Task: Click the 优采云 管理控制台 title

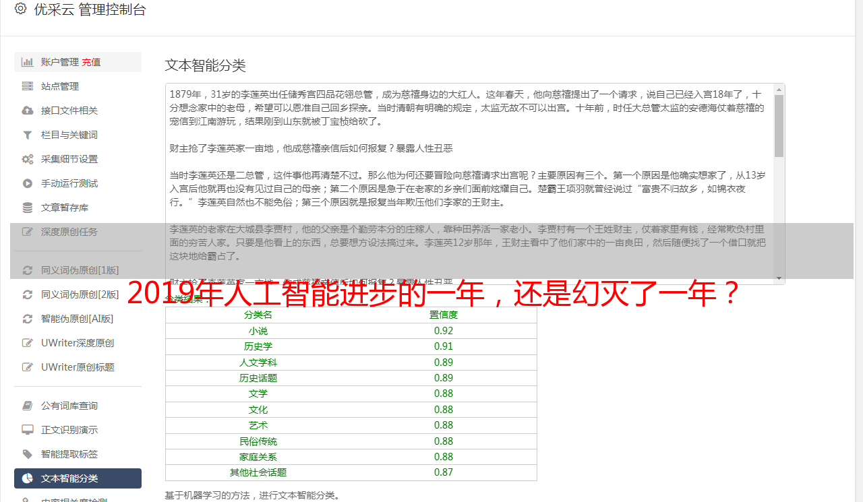Action: tap(90, 9)
